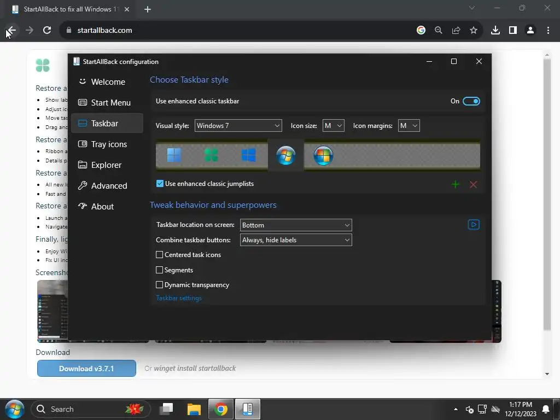Select the green clover start orb style
The image size is (560, 420).
pyautogui.click(x=211, y=155)
